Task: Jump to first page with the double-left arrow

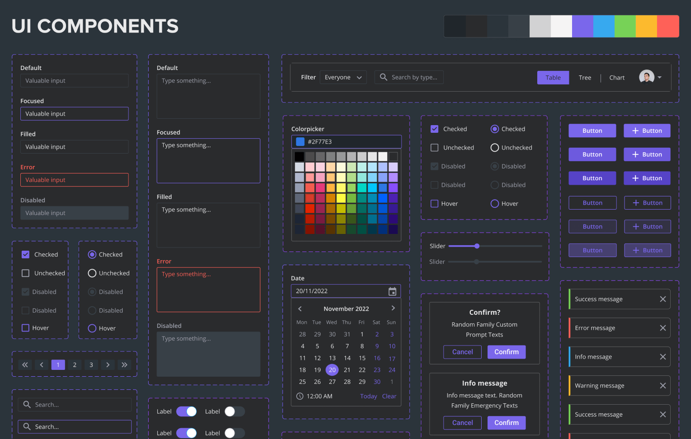Action: (25, 364)
